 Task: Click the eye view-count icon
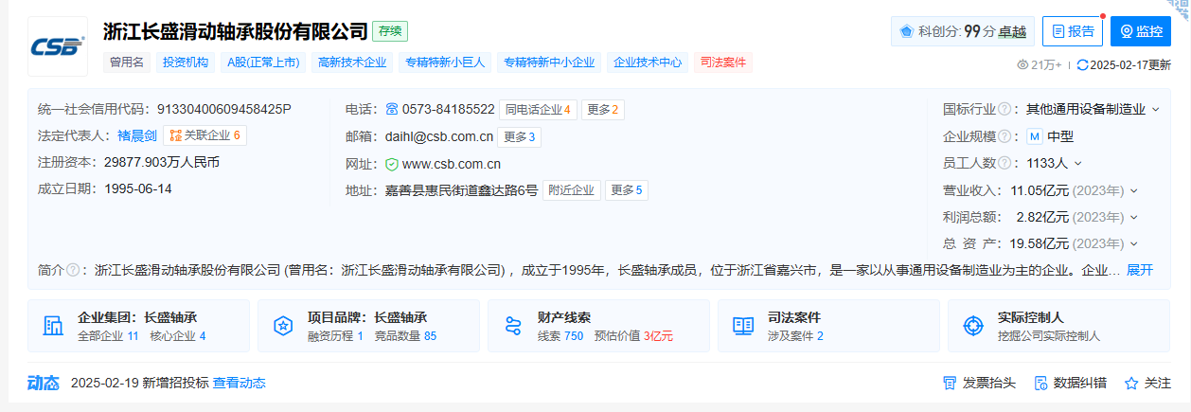click(1022, 64)
